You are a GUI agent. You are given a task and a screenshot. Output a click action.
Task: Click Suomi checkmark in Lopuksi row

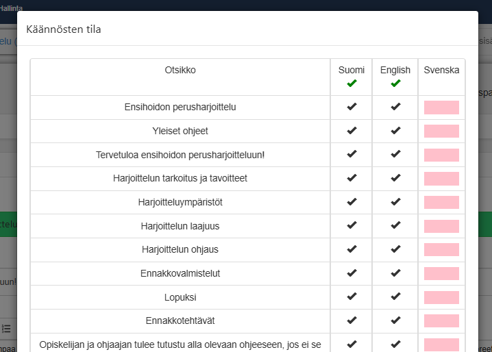[352, 297]
